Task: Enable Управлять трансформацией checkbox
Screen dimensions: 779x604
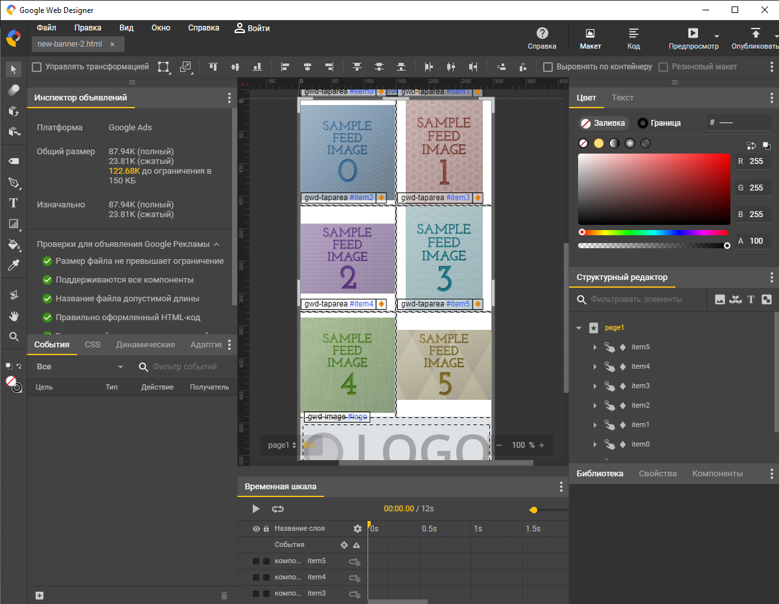Action: tap(37, 67)
